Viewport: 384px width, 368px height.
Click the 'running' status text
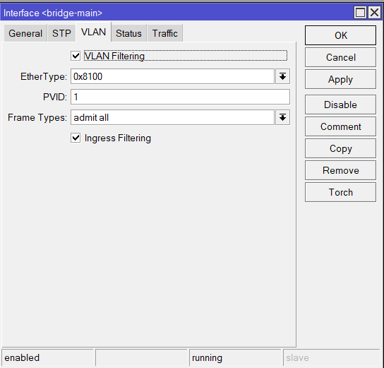[x=208, y=357]
